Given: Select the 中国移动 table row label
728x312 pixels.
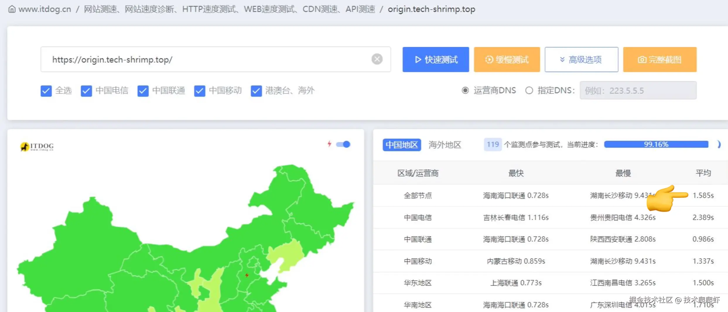Looking at the screenshot, I should point(418,261).
